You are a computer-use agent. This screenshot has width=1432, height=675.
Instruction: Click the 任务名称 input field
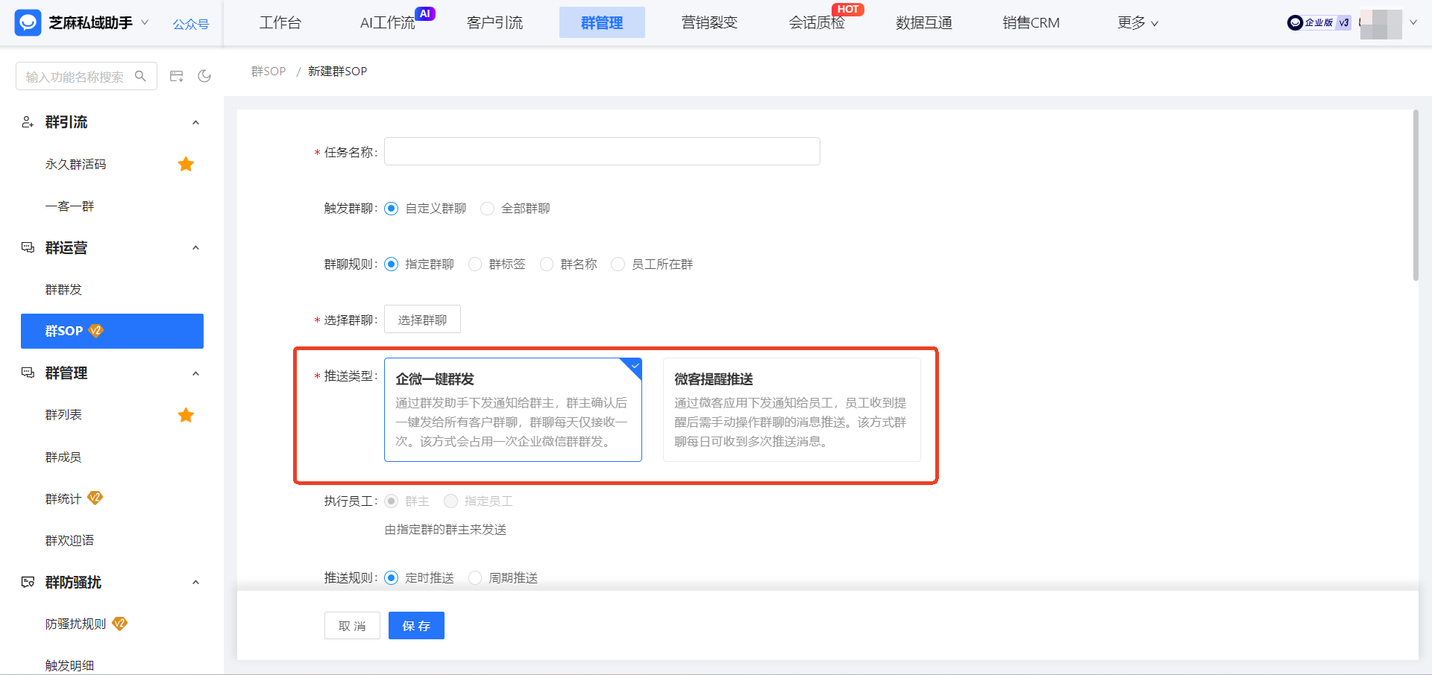click(x=601, y=150)
